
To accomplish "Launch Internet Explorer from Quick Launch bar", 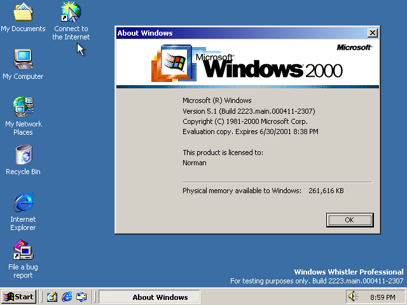I will coord(67,297).
